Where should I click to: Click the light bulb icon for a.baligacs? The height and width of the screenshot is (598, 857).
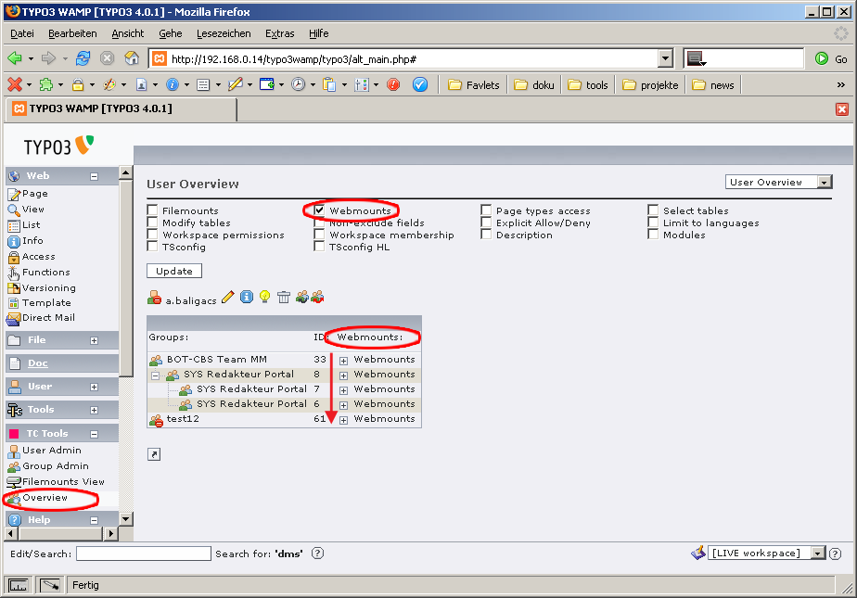point(264,297)
